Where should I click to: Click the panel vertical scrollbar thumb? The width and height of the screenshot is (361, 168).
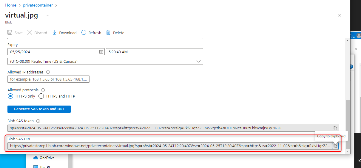click(347, 124)
